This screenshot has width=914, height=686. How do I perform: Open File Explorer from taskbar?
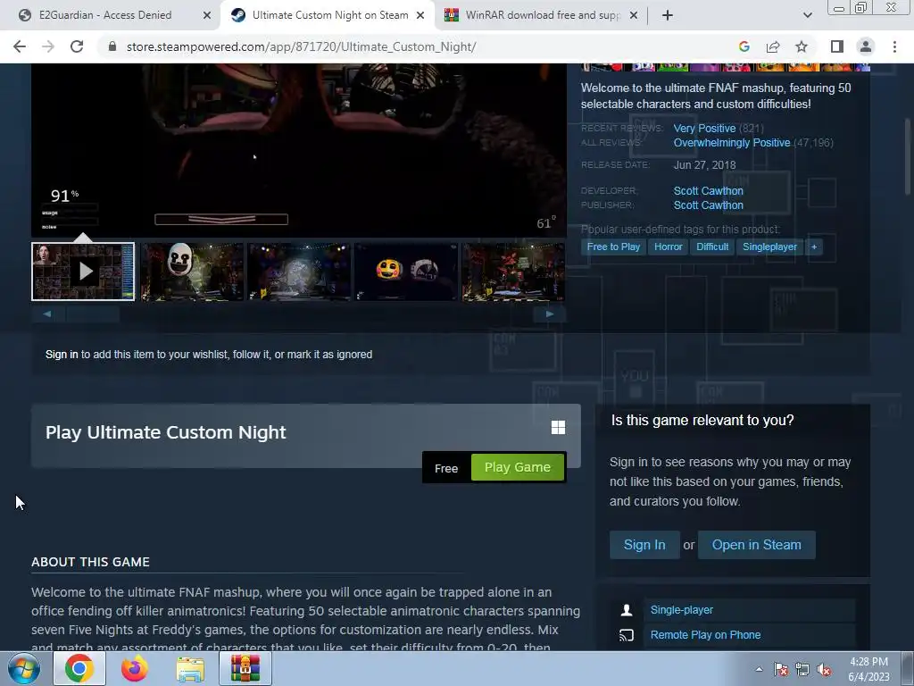190,668
